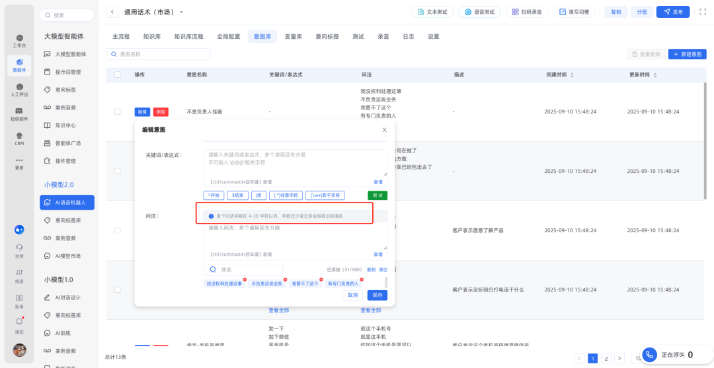Open 短信邮件 messaging in the sidebar
The width and height of the screenshot is (714, 368).
(19, 114)
